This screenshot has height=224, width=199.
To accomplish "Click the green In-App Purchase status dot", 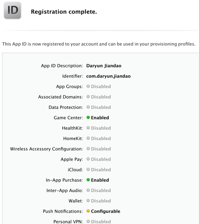I will [88, 180].
